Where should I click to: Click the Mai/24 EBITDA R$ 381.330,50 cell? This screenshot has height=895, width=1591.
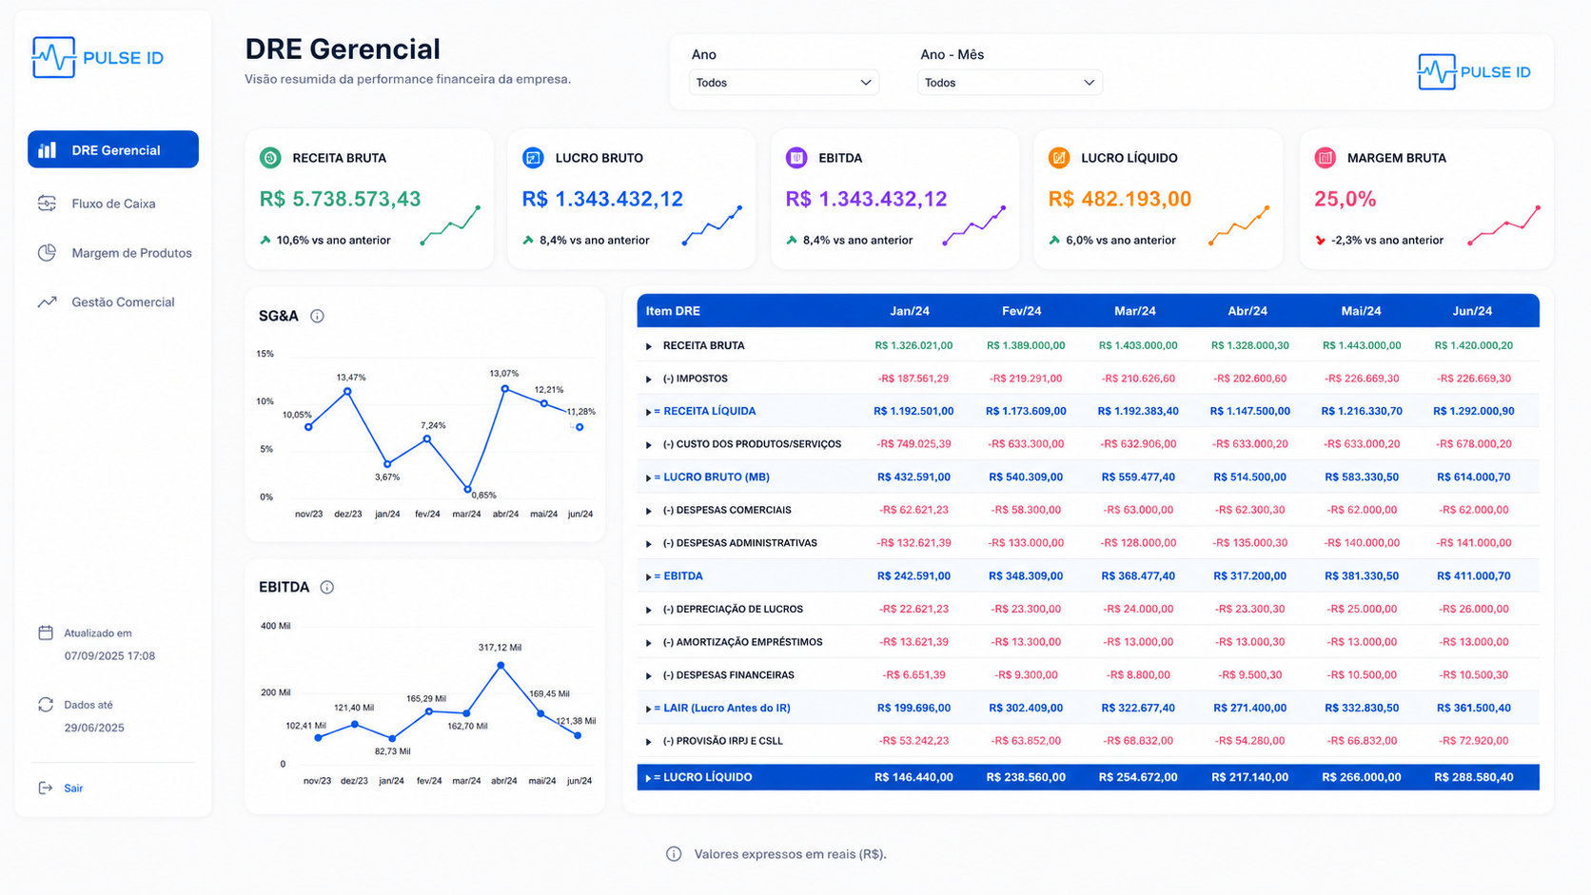[x=1362, y=575]
